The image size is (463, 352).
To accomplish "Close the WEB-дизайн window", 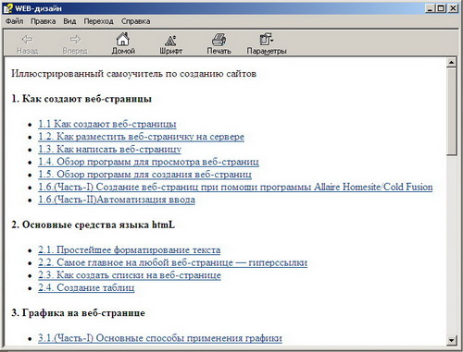I will click(453, 8).
